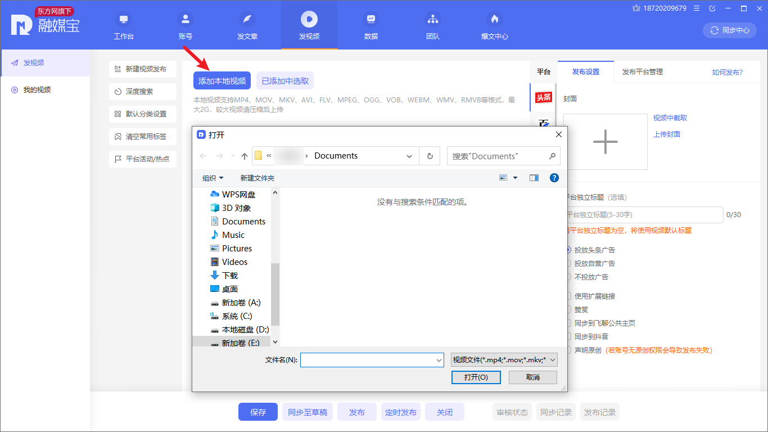Screen dimensions: 768x432
Task: Enable 同步到抖音 checkbox
Action: tap(569, 336)
